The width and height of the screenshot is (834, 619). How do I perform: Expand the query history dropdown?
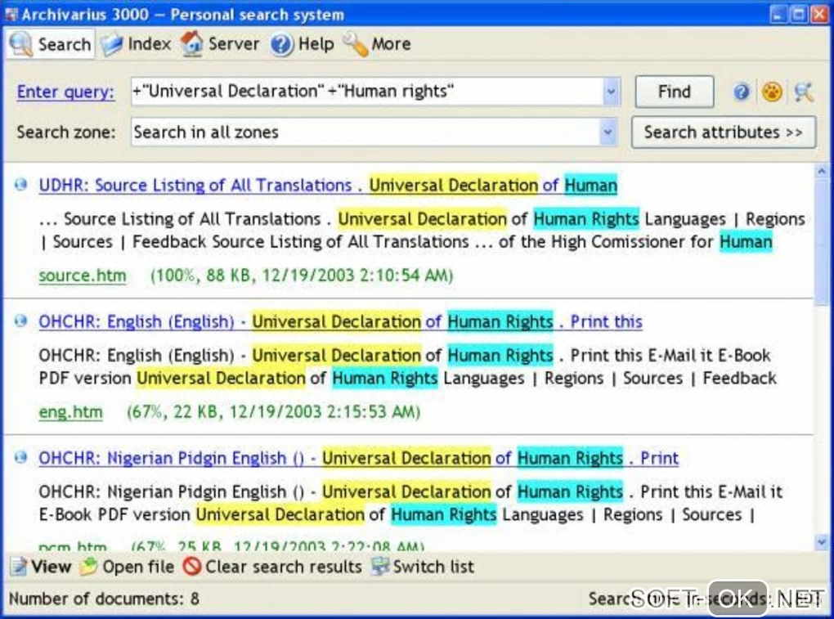click(611, 92)
